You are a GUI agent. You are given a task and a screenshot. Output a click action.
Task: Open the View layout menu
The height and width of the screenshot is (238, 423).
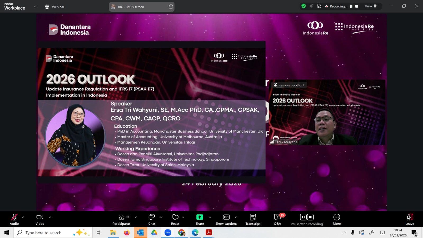371,6
